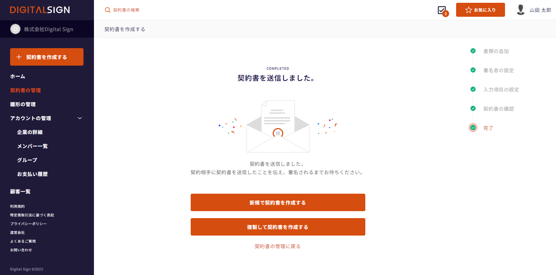556x275 pixels.
Task: Open 雛形の管理 menu item
Action: (23, 104)
